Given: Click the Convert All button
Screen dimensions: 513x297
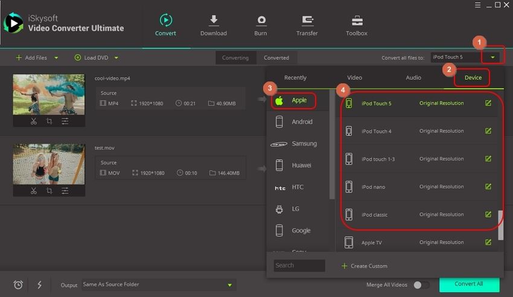Looking at the screenshot, I should point(469,284).
